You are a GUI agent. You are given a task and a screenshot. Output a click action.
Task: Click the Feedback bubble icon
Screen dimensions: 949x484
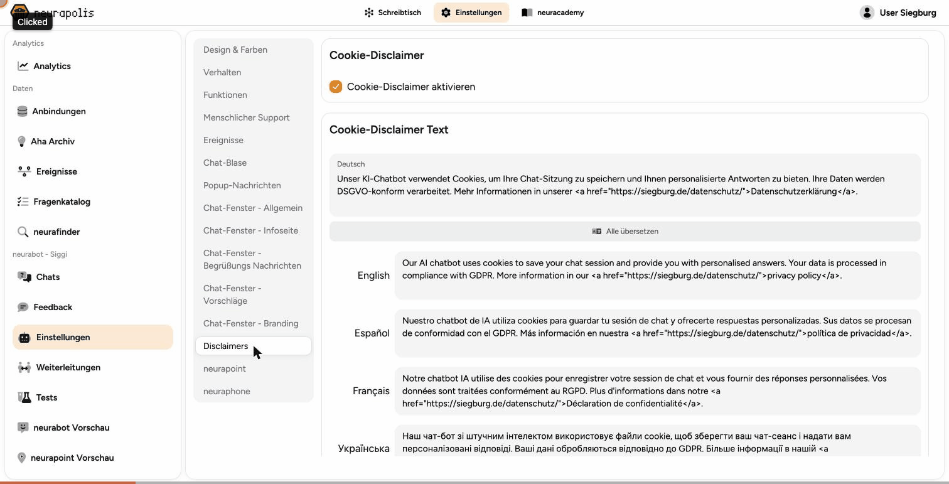23,307
